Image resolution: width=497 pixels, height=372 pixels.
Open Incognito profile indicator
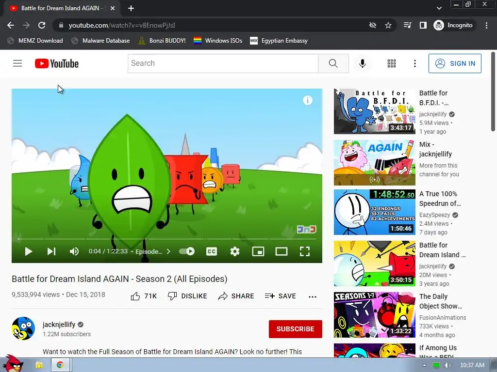click(x=453, y=25)
